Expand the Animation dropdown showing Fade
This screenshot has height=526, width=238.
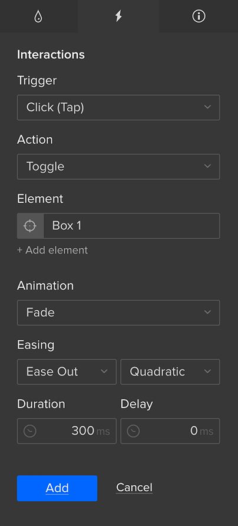click(x=118, y=313)
